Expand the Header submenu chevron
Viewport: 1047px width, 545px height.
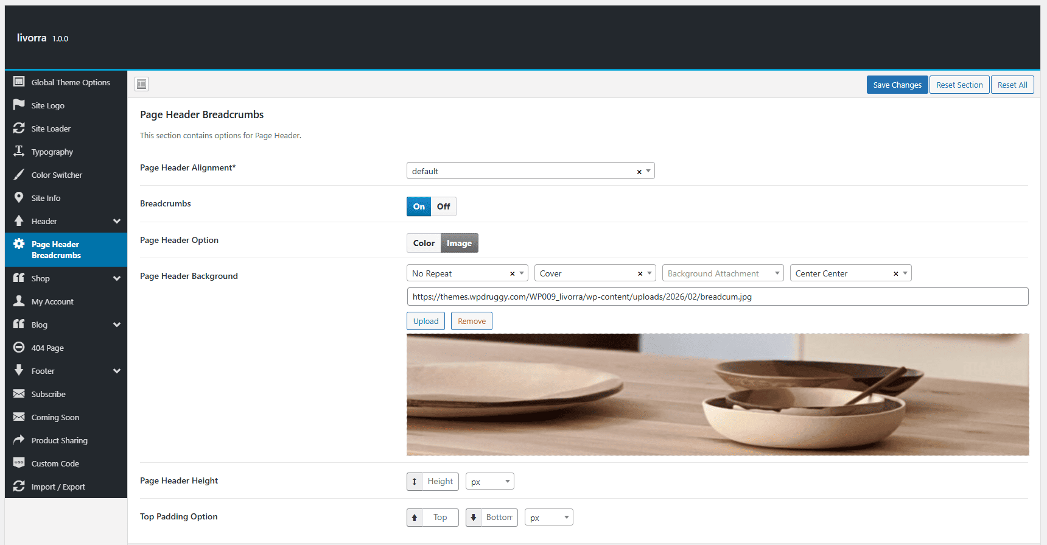tap(117, 221)
